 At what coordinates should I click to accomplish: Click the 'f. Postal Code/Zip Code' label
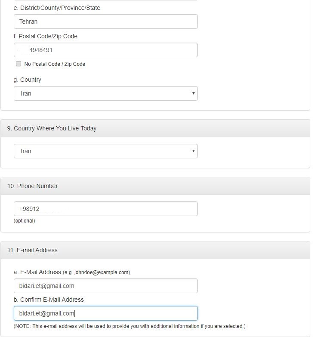[46, 36]
